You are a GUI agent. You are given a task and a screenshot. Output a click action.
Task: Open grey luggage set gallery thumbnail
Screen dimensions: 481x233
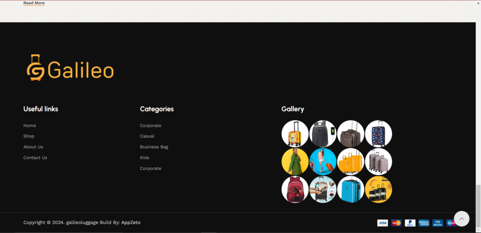tap(379, 162)
